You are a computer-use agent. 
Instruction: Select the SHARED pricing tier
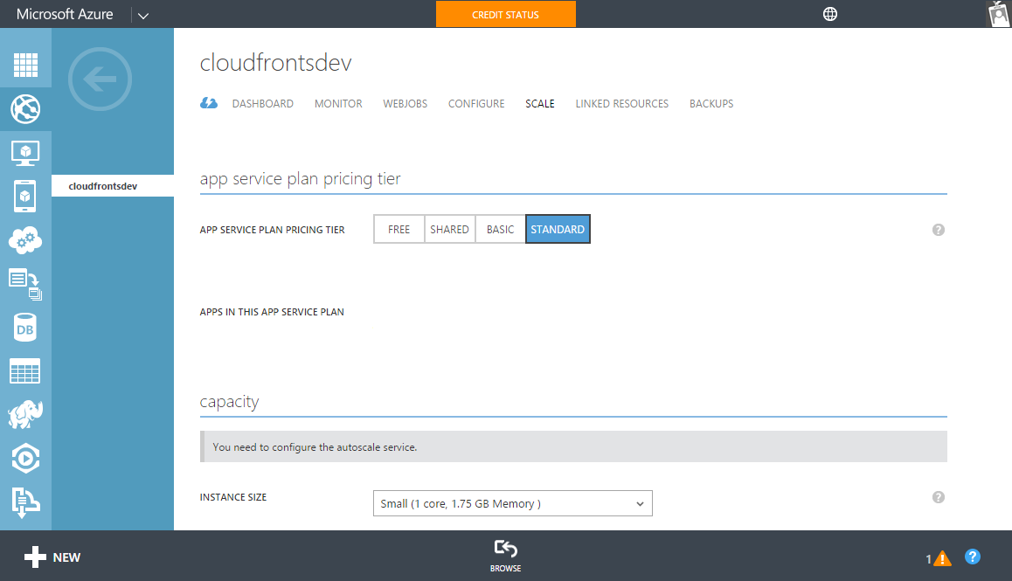[x=450, y=229]
